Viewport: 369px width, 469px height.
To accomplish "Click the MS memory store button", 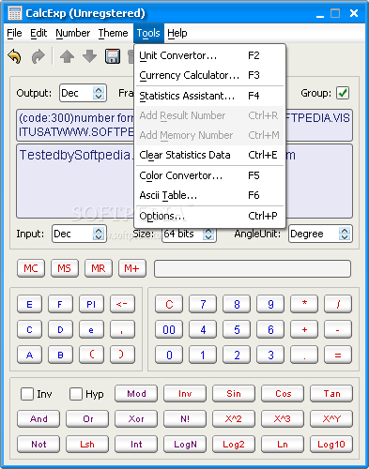I will 65,268.
